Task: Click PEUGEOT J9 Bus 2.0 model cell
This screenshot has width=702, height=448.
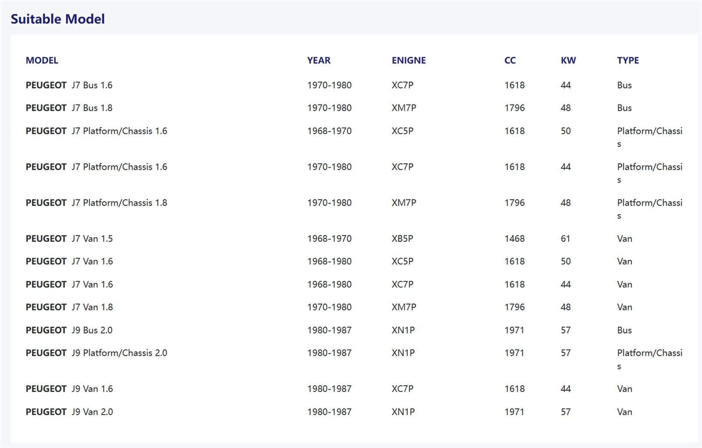Action: coord(69,330)
